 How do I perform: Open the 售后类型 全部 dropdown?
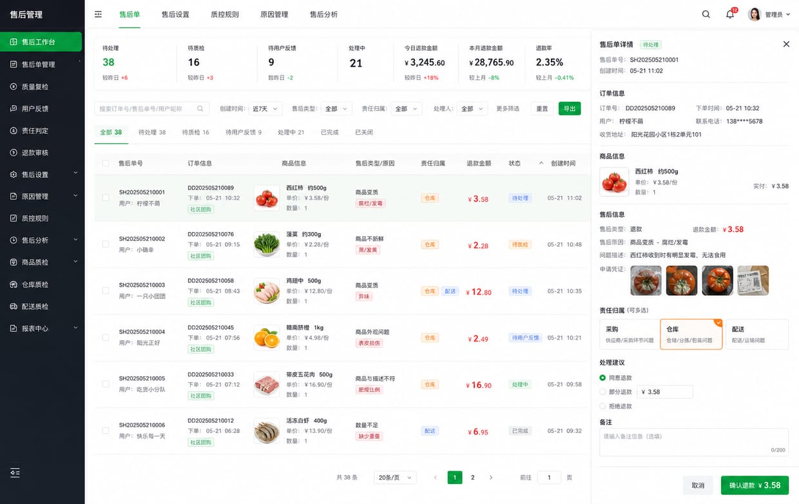coord(336,109)
